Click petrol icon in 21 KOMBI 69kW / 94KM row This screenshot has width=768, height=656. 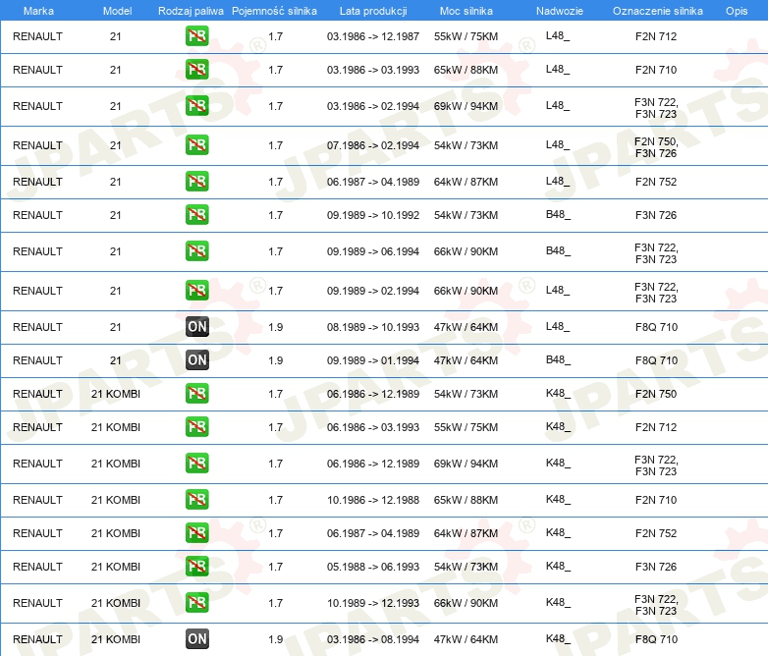[196, 463]
